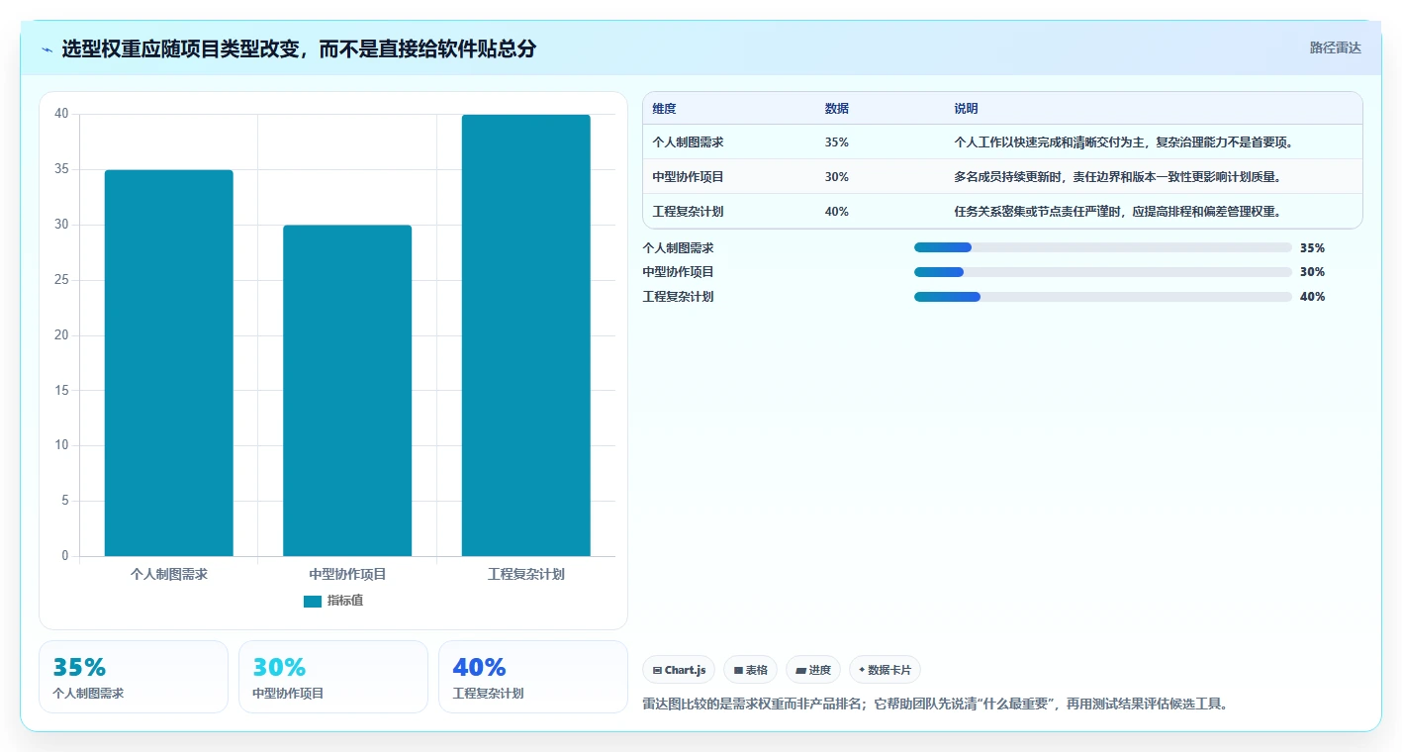Click the 表格 tag chip

751,670
